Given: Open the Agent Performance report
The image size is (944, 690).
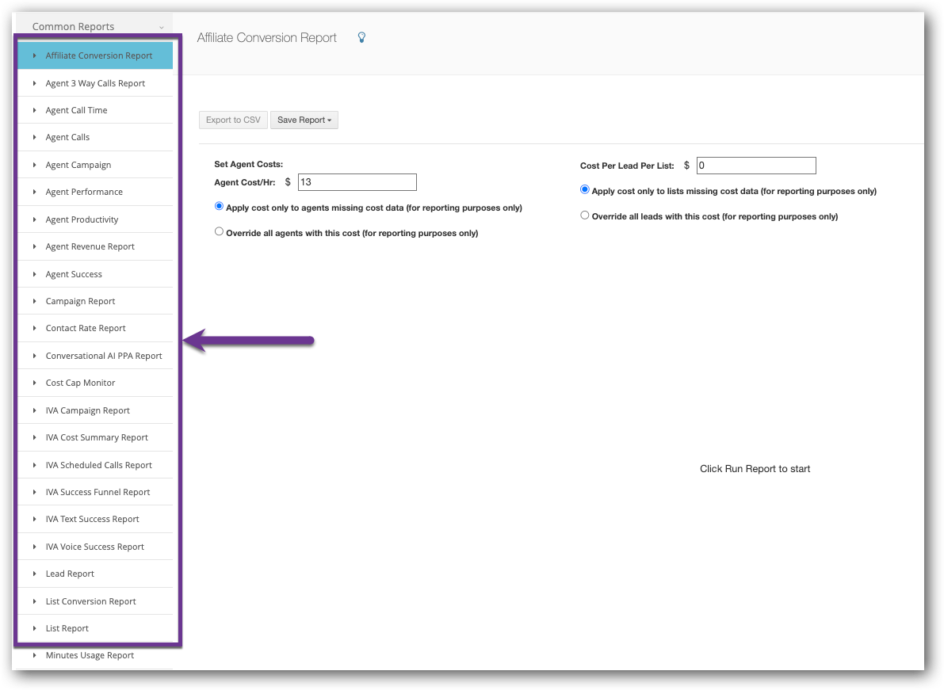Looking at the screenshot, I should [x=95, y=192].
